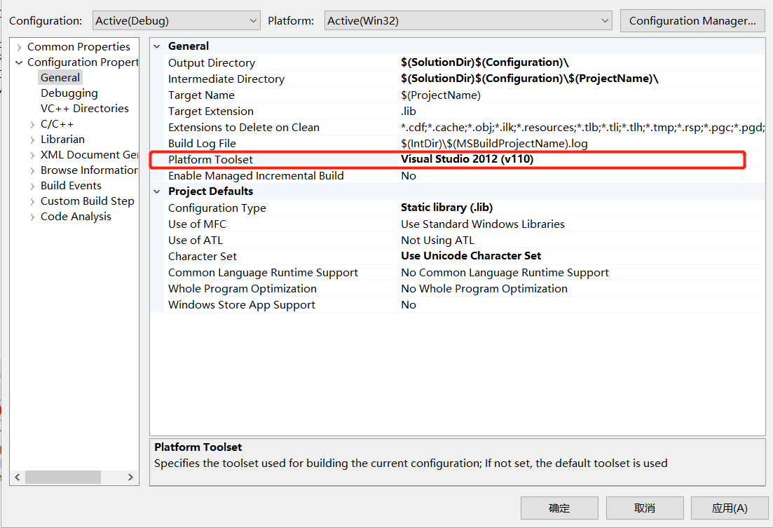Click the right arrow of the tree scrollbar
The image size is (773, 528).
(x=131, y=477)
